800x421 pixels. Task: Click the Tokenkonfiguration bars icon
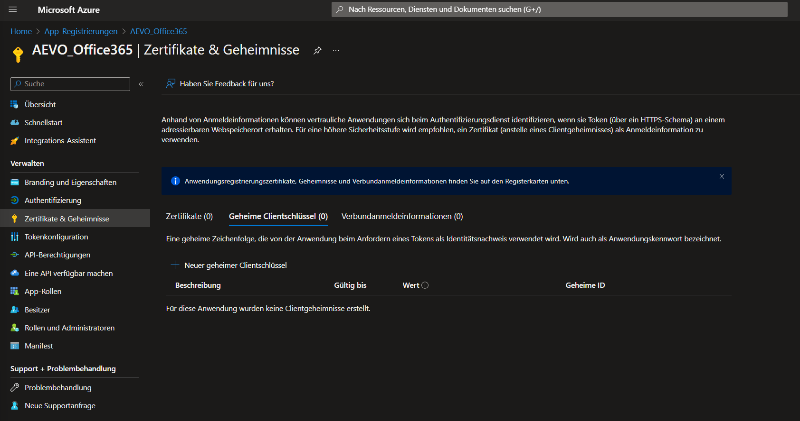click(x=15, y=237)
